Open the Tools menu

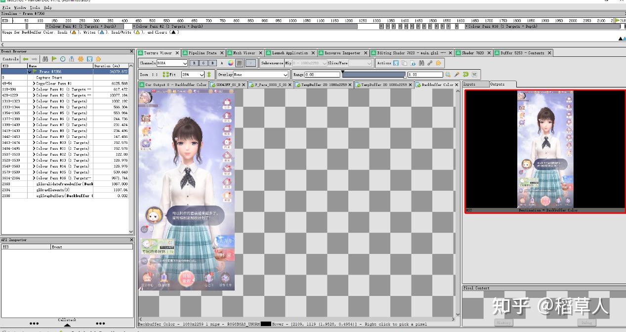tap(35, 8)
